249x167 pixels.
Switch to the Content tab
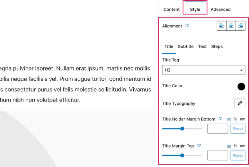(172, 9)
